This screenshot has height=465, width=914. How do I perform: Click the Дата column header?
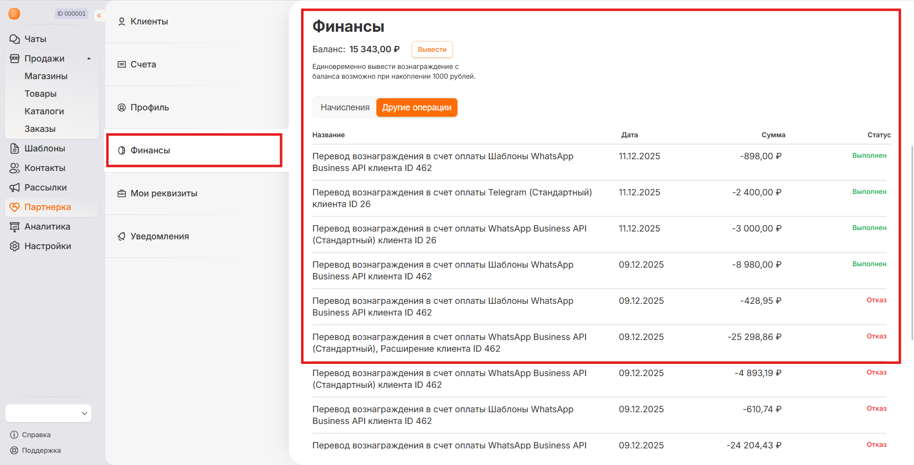[630, 135]
